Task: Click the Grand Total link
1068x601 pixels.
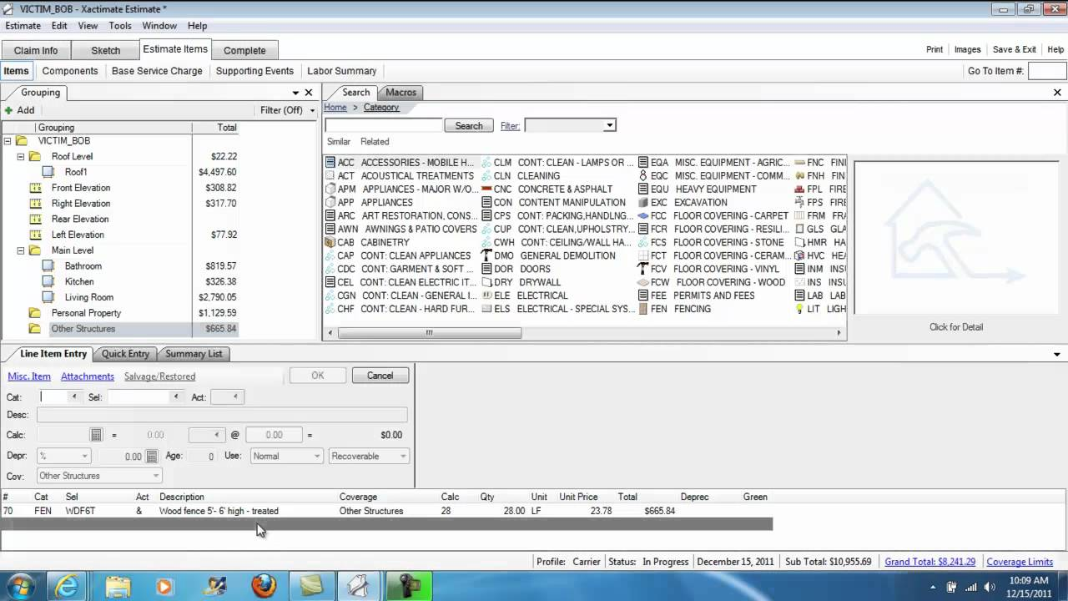Action: point(930,562)
